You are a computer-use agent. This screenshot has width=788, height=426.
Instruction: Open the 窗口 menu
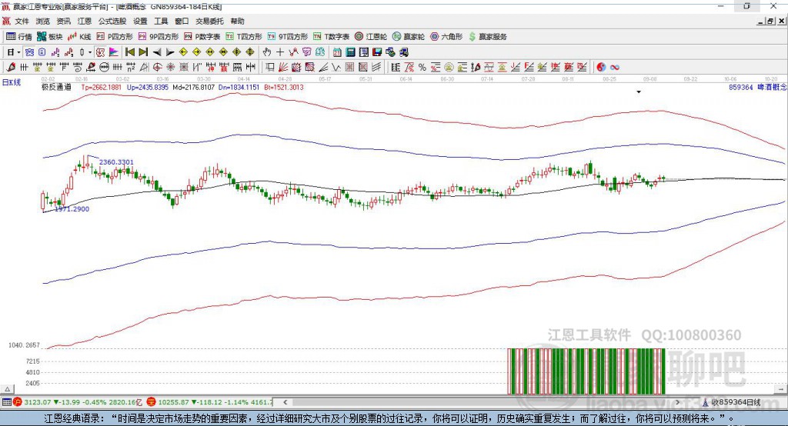tap(182, 21)
